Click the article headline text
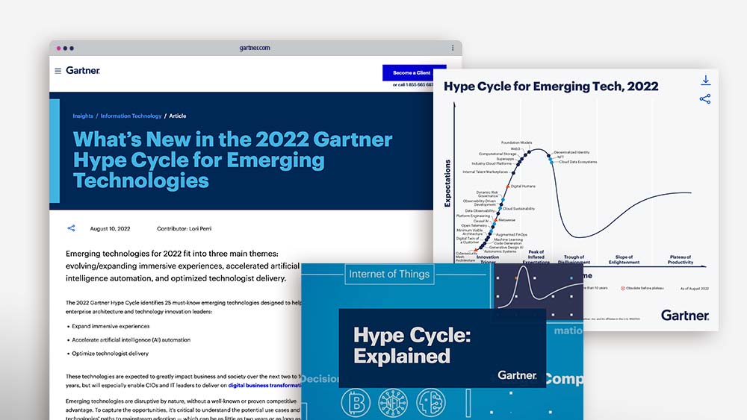This screenshot has width=747, height=420. (232, 160)
